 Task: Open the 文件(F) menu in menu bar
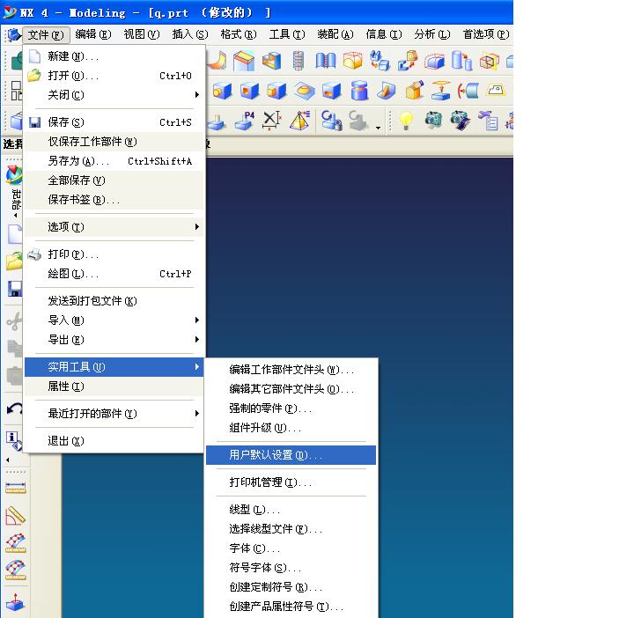point(46,34)
